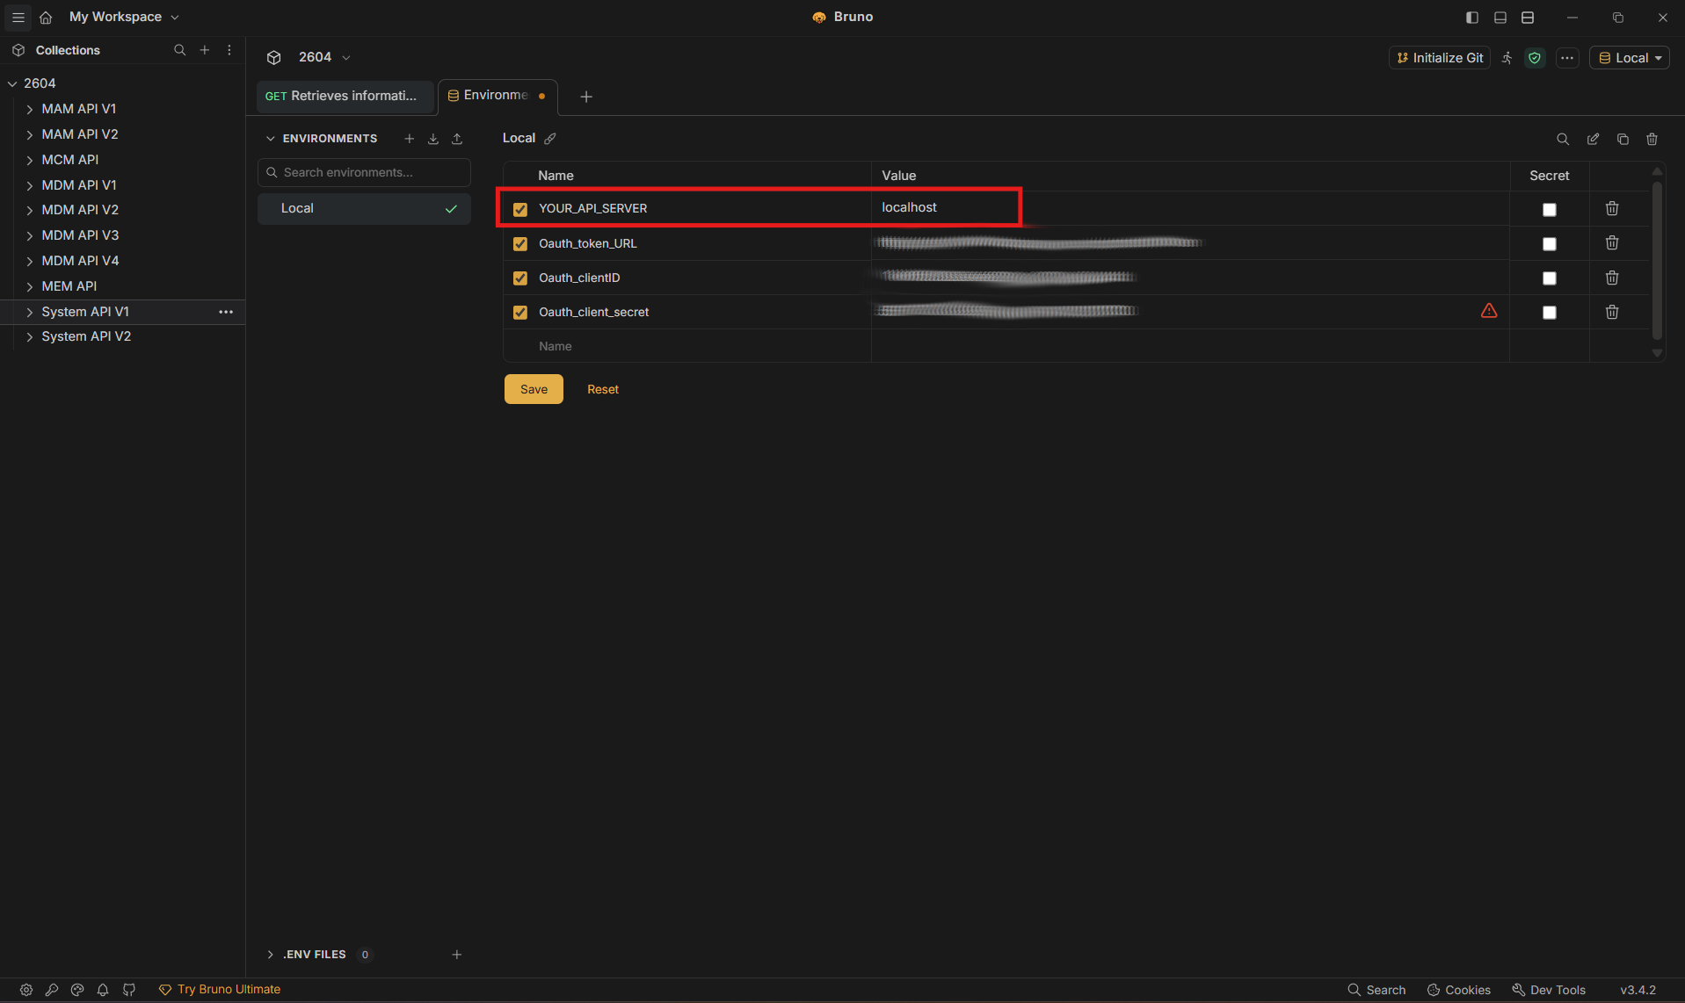Viewport: 1685px width, 1003px height.
Task: Uncheck the Oauth_clientID enabled checkbox
Action: point(520,278)
